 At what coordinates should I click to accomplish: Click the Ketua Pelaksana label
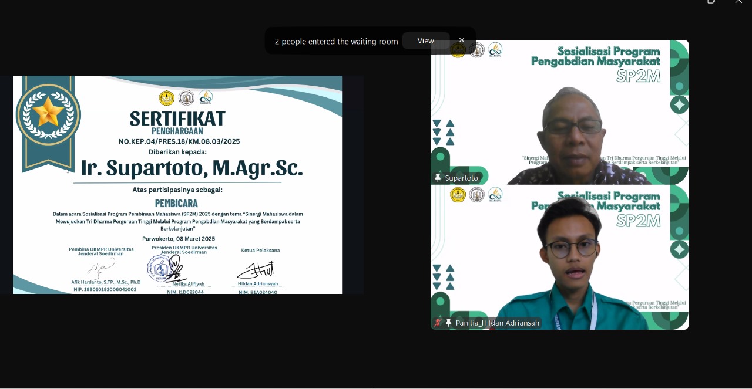(x=260, y=251)
